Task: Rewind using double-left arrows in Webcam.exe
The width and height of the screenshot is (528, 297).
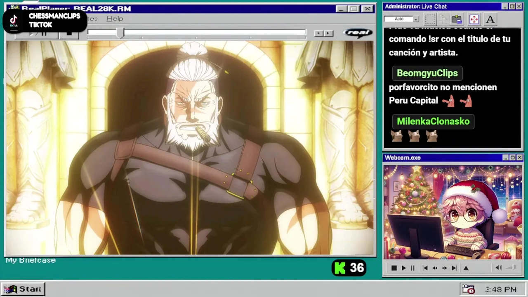Action: click(x=435, y=268)
